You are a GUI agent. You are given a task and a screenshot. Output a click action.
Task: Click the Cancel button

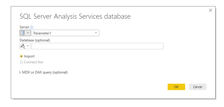pos(198,87)
